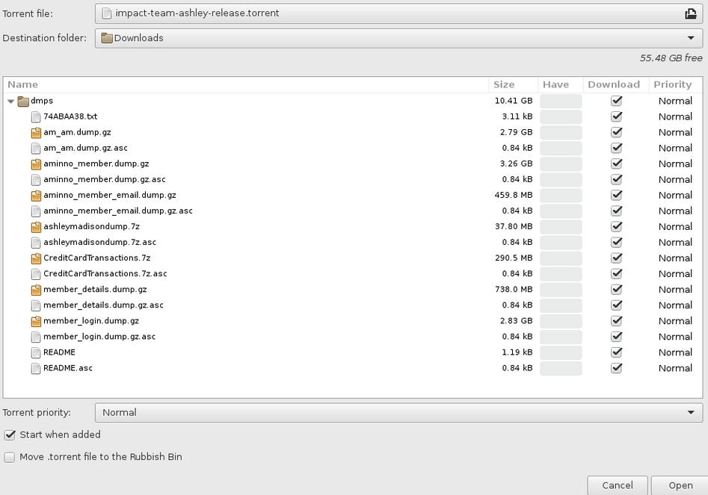This screenshot has height=495, width=708.
Task: Select the member_details.dump.gz.asc file name
Action: click(x=103, y=305)
